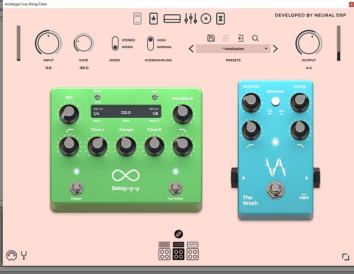Switch to the equalizer sliders section
The height and width of the screenshot is (274, 354).
coord(190,19)
